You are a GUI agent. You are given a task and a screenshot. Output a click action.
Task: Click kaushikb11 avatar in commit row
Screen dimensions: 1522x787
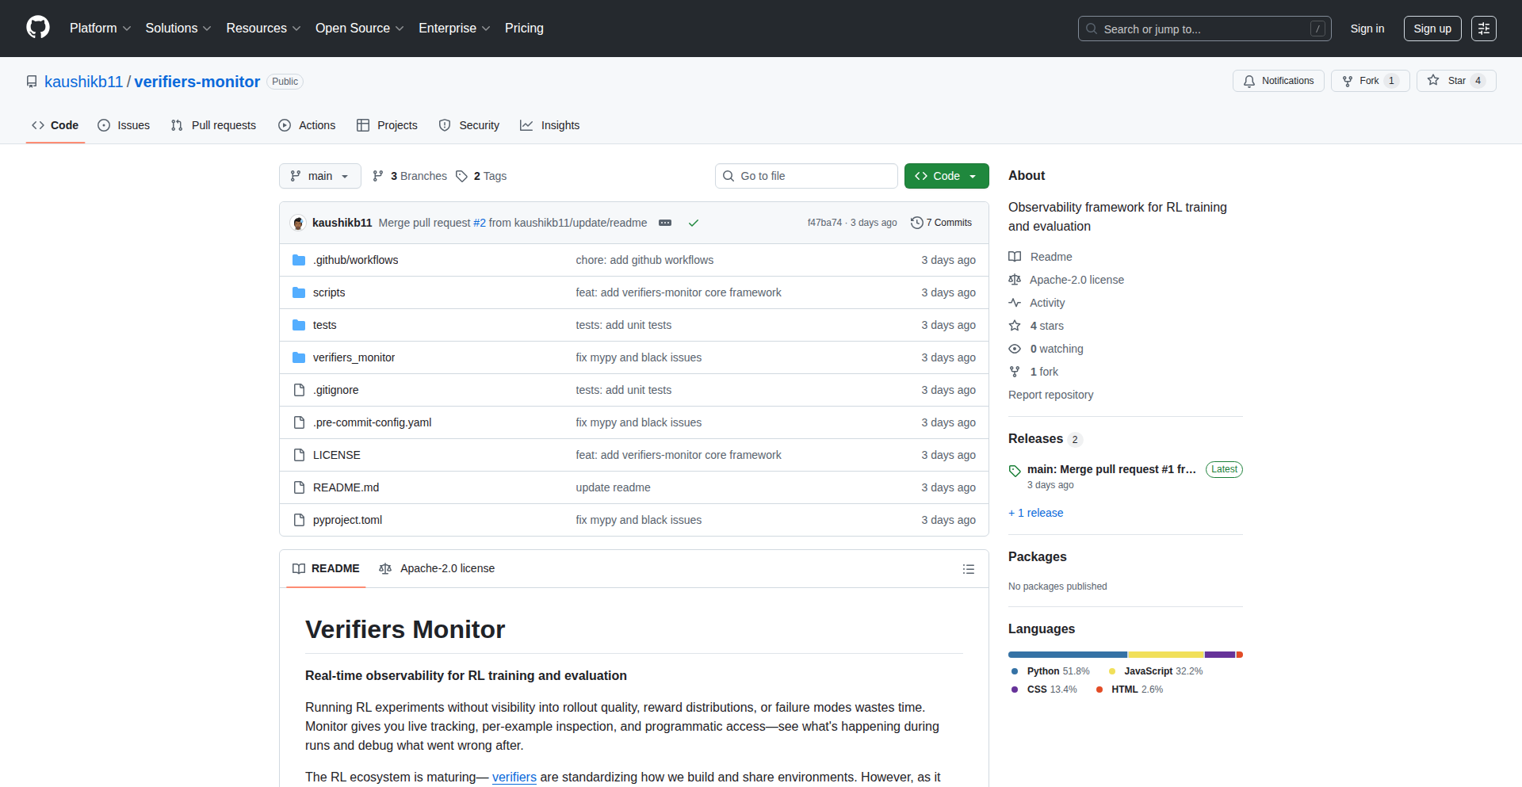299,223
